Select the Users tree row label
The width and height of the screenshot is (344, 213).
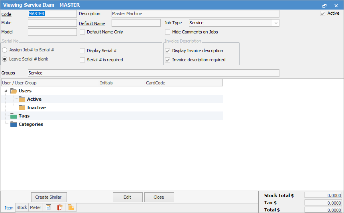25,91
